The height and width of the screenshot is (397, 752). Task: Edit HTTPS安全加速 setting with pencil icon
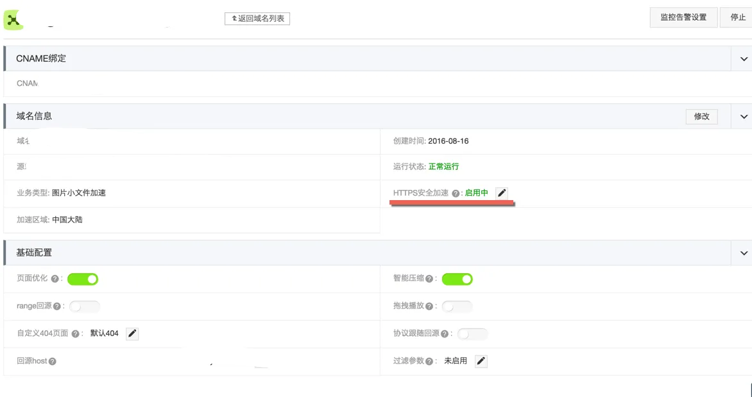coord(502,193)
